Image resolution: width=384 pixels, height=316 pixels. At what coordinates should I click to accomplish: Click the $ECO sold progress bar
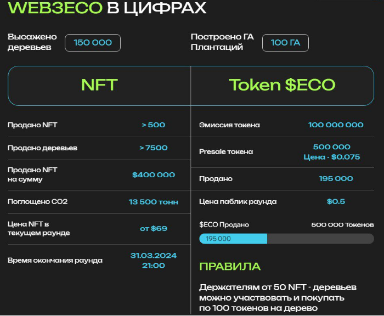286,239
